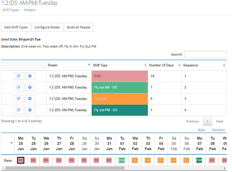Click Add Shift Types button
Image resolution: width=232 pixels, height=172 pixels.
16,27
